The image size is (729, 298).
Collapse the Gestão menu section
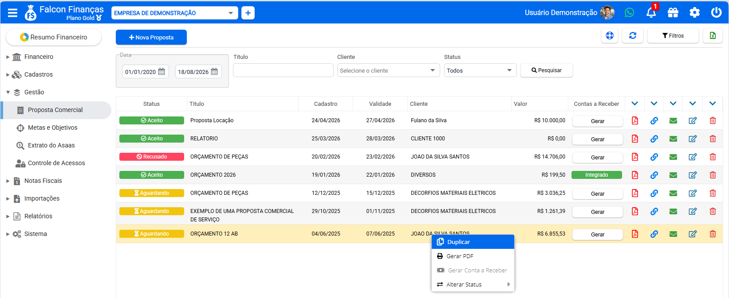point(8,93)
